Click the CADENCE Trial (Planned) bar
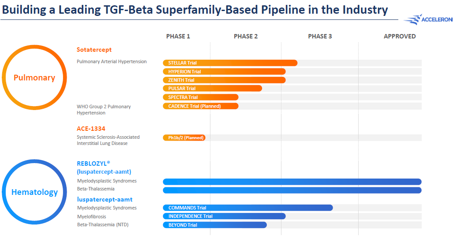This screenshot has height=236, width=457. click(201, 106)
